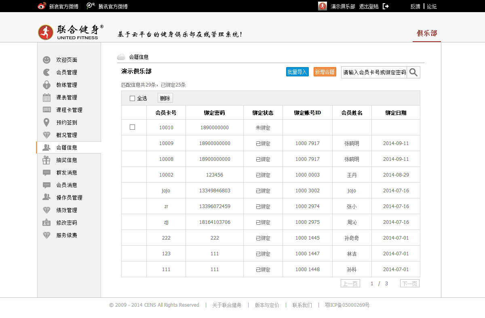Click the location pin icon for 预约签到
This screenshot has width=485, height=318.
(47, 122)
